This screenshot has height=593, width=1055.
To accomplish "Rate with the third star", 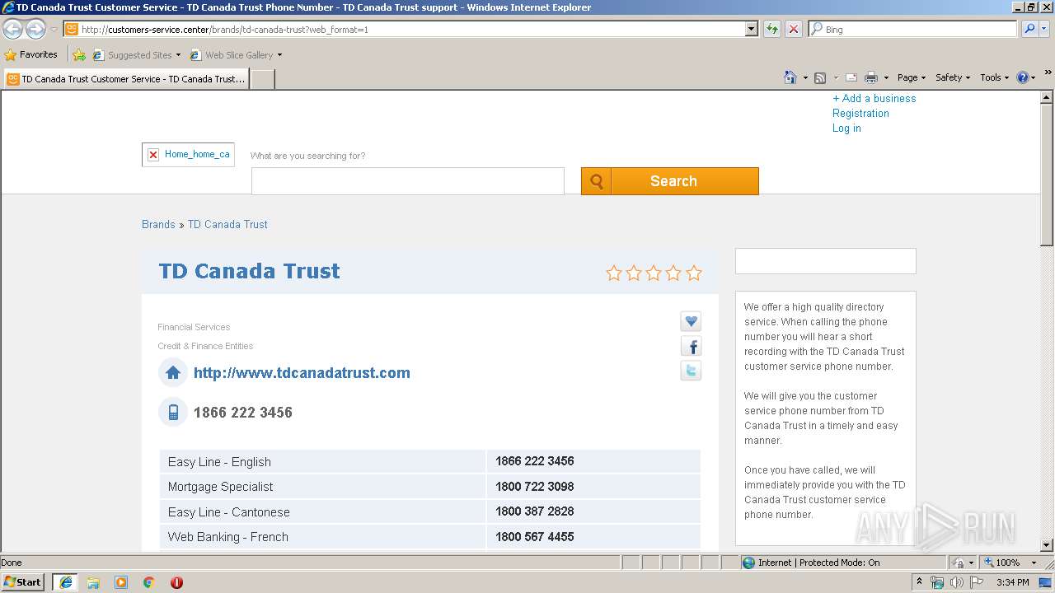I will 654,273.
